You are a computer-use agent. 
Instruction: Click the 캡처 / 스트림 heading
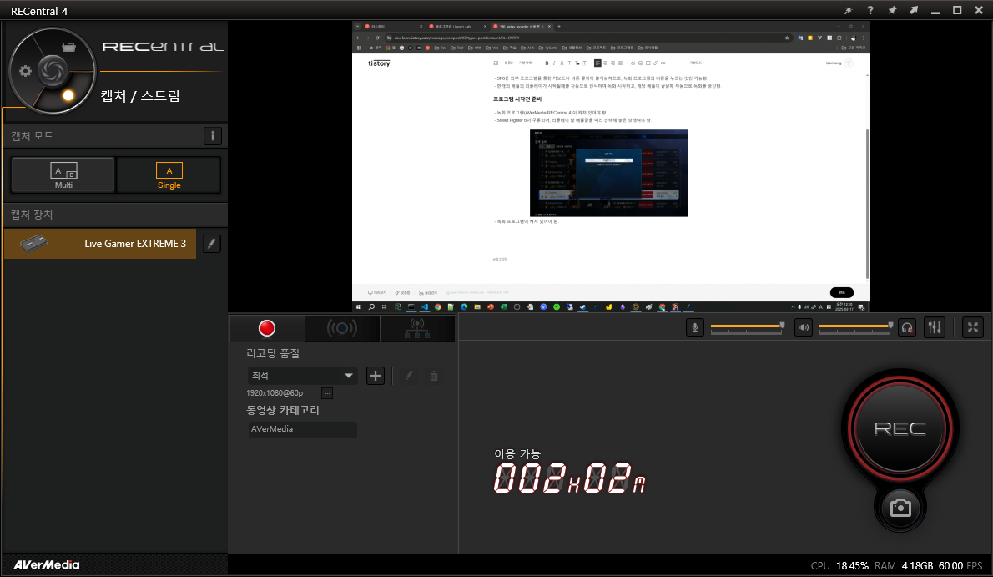(140, 96)
